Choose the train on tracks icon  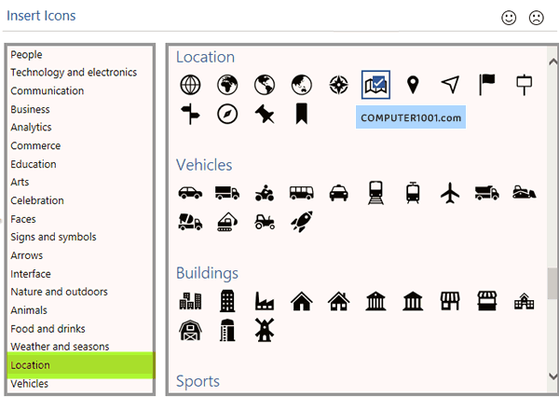click(376, 193)
